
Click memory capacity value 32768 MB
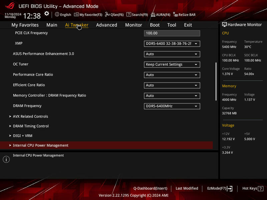(229, 113)
